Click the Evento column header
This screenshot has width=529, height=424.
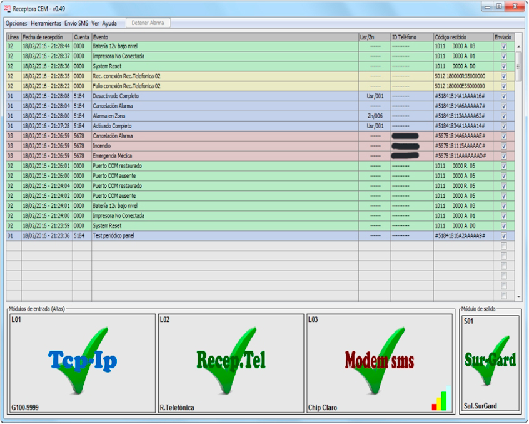point(225,38)
